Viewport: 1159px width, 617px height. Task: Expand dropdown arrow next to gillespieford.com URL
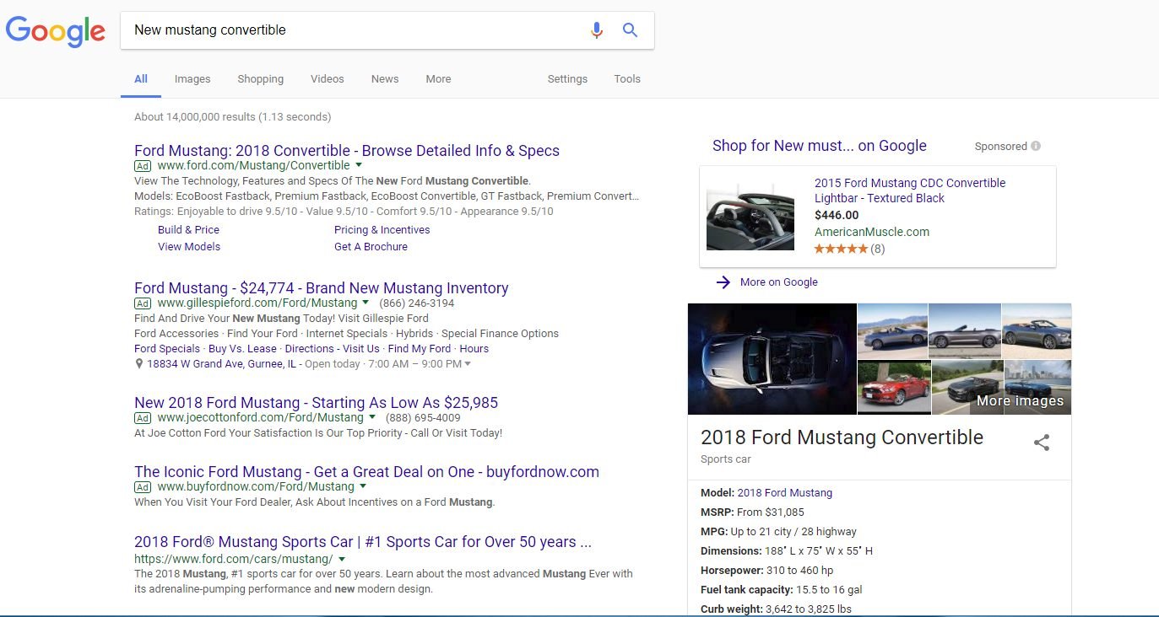pyautogui.click(x=366, y=303)
